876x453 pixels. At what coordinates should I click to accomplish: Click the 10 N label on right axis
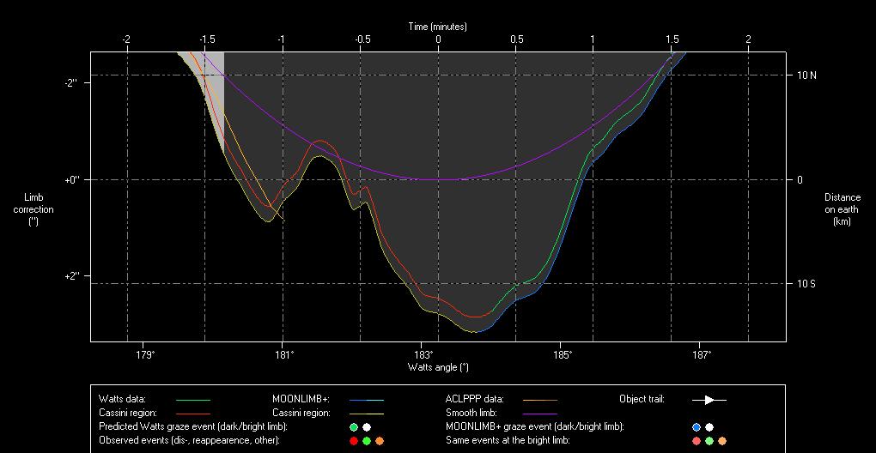click(x=806, y=75)
